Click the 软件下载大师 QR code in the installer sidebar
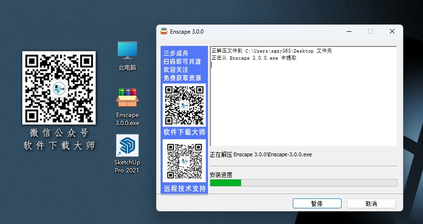Image resolution: width=423 pixels, height=224 pixels. (184, 105)
